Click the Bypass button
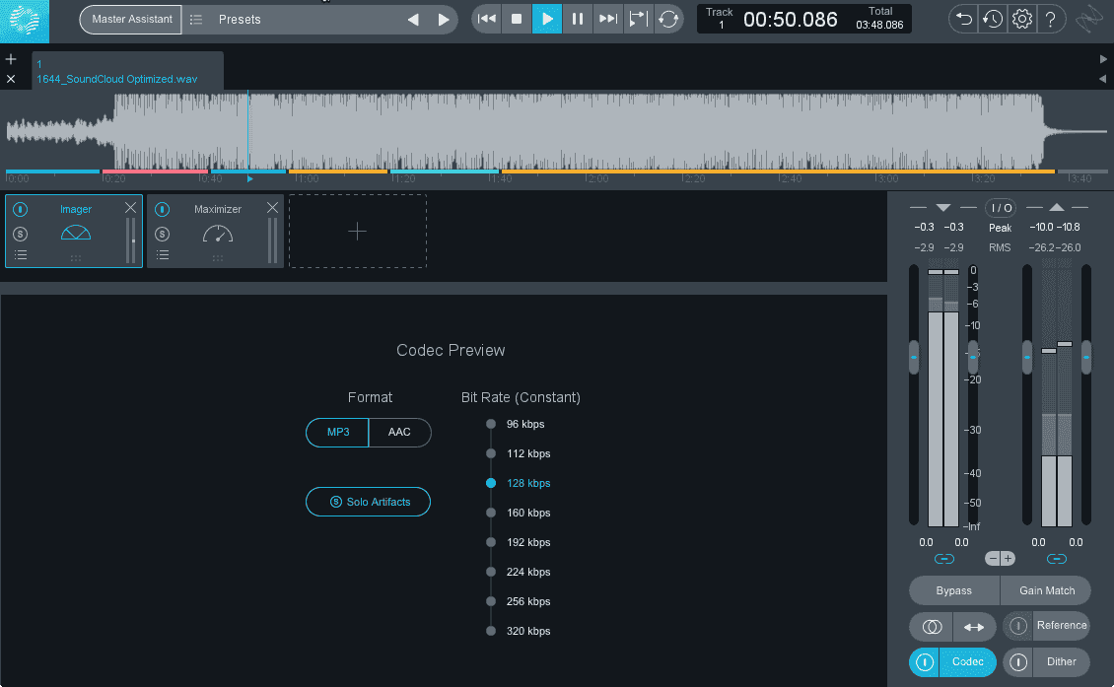The width and height of the screenshot is (1114, 687). [x=953, y=590]
